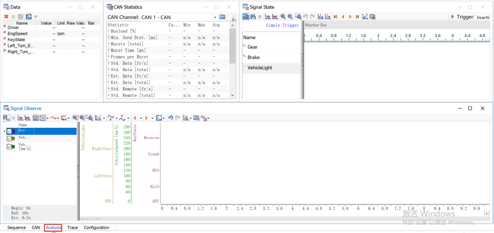Expand the Busload [%] row
This screenshot has height=233, width=494.
(x=109, y=31)
